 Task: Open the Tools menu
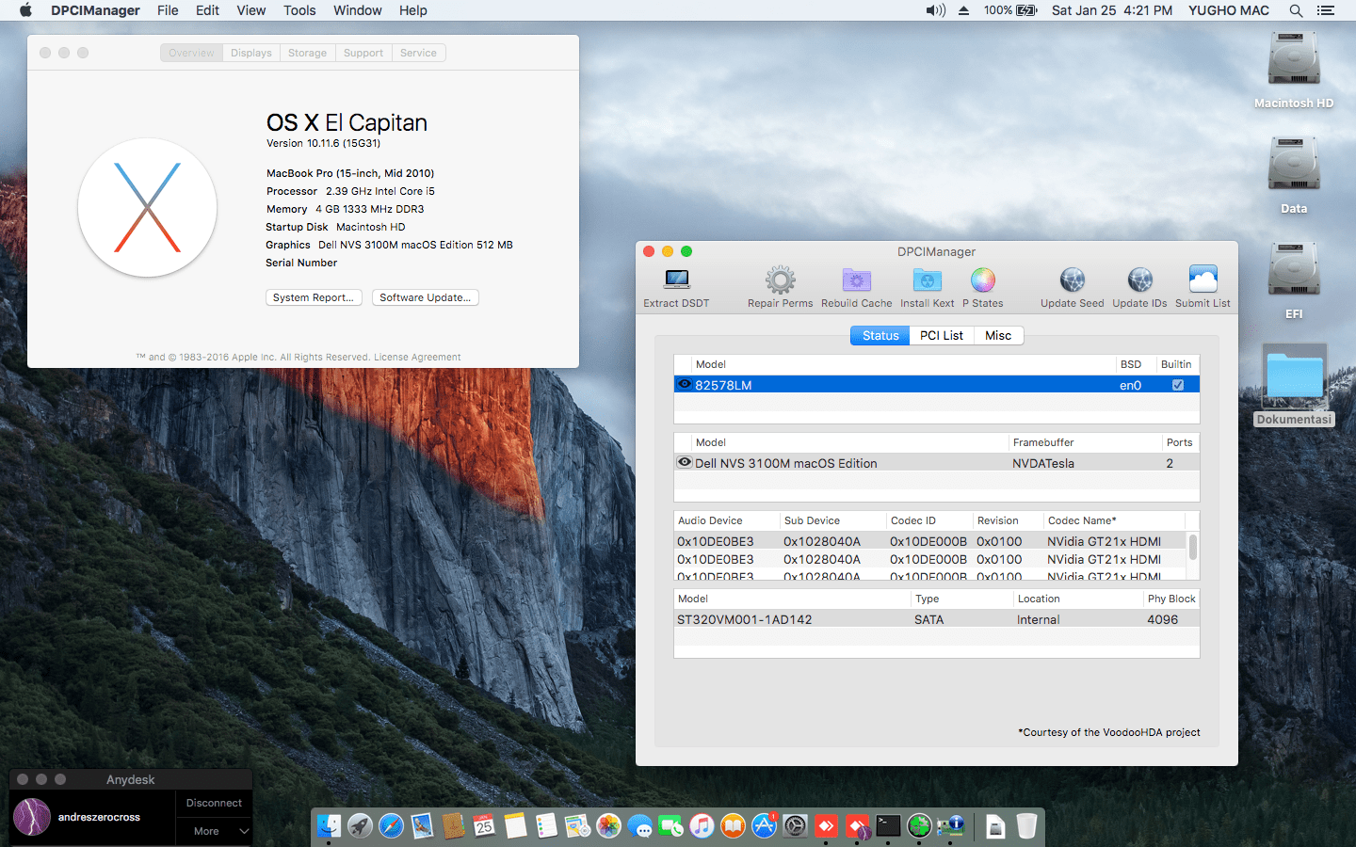[299, 10]
